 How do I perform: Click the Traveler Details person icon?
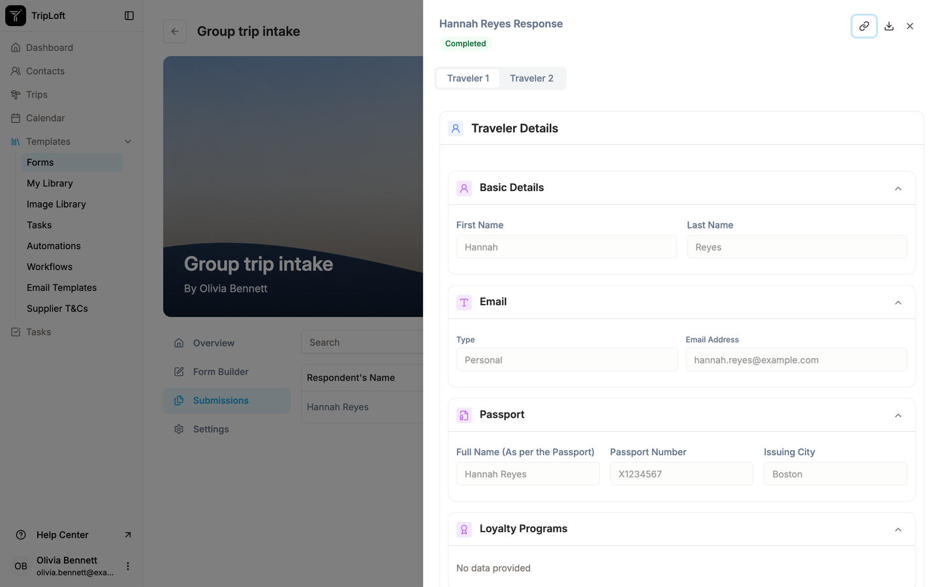click(x=456, y=128)
